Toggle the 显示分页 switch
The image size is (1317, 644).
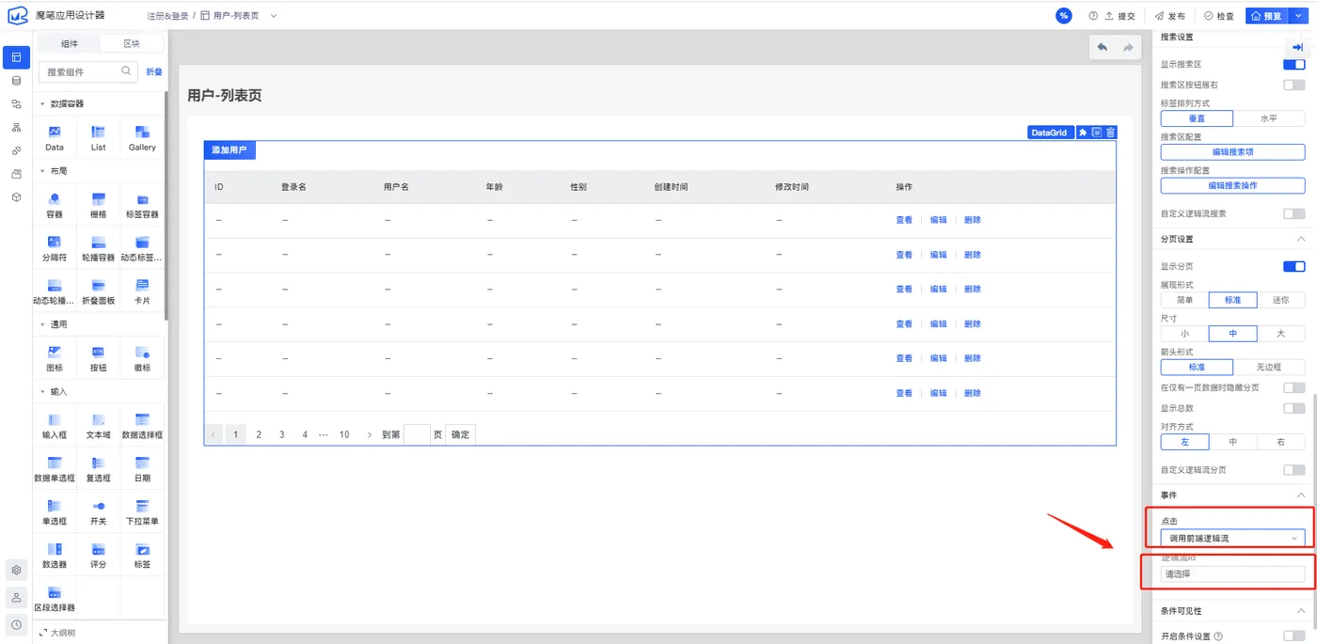(x=1294, y=266)
